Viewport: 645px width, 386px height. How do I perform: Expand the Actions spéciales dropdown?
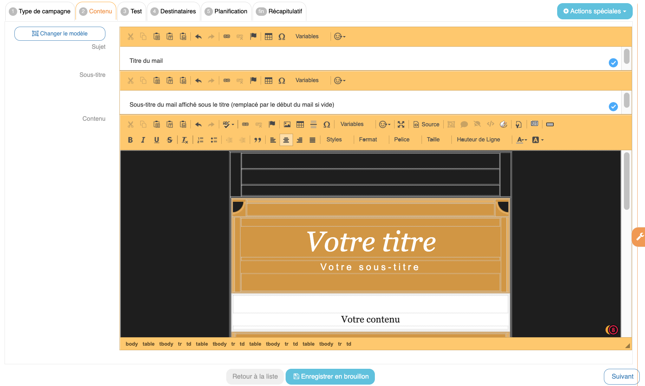[x=594, y=11]
